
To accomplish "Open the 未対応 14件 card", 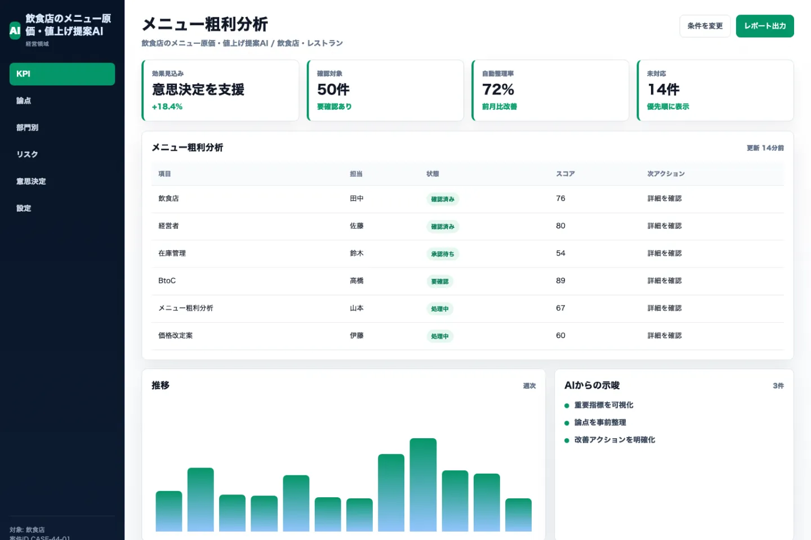I will (x=715, y=90).
